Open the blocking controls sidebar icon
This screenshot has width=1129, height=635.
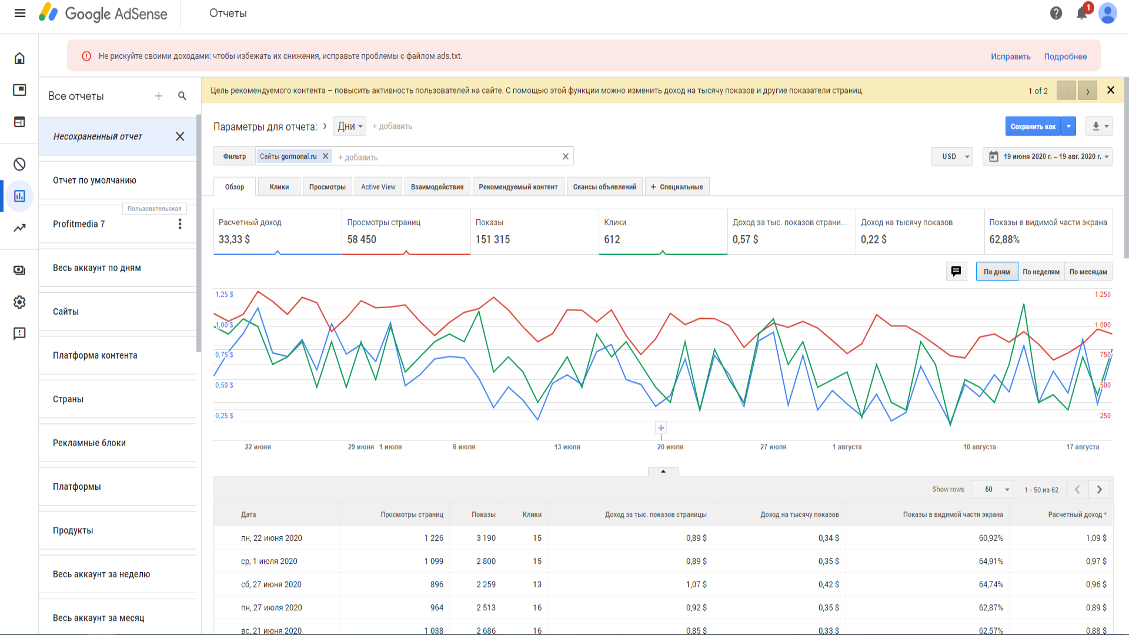pos(19,164)
